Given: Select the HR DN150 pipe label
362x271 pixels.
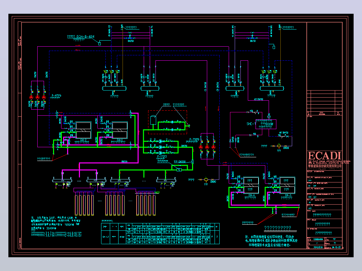Looking at the screenshot, I should (x=284, y=132).
